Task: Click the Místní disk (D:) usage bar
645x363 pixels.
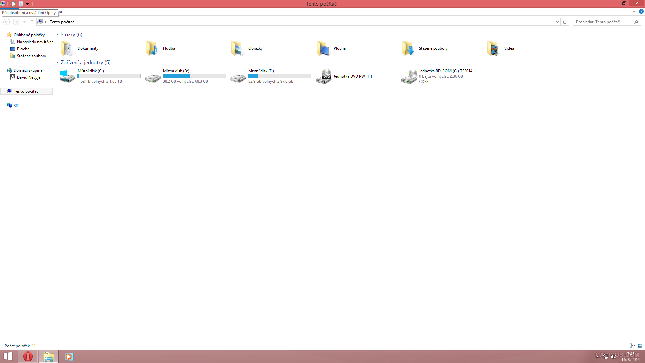Action: [194, 76]
